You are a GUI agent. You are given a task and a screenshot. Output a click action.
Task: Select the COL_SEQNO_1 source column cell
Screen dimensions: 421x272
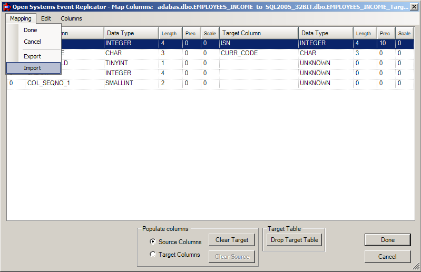[64, 83]
